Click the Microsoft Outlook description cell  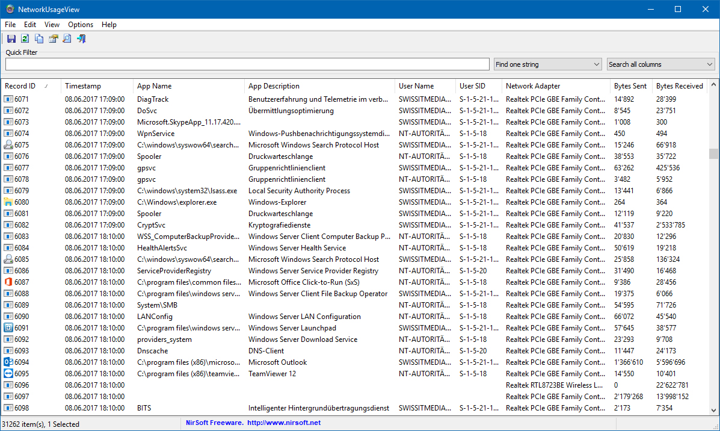277,362
